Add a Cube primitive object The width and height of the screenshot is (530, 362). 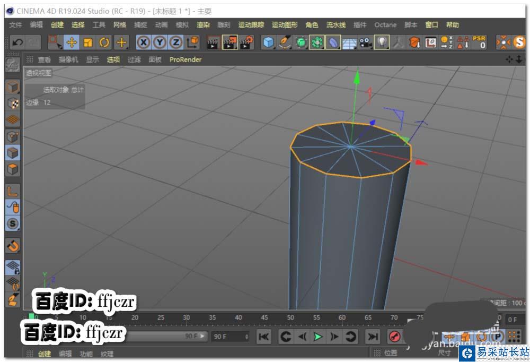(x=269, y=42)
